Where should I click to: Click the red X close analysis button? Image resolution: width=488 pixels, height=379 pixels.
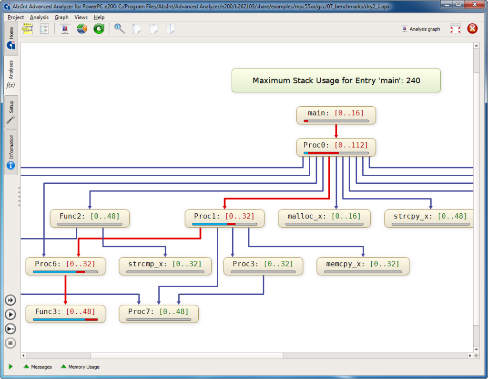(472, 29)
